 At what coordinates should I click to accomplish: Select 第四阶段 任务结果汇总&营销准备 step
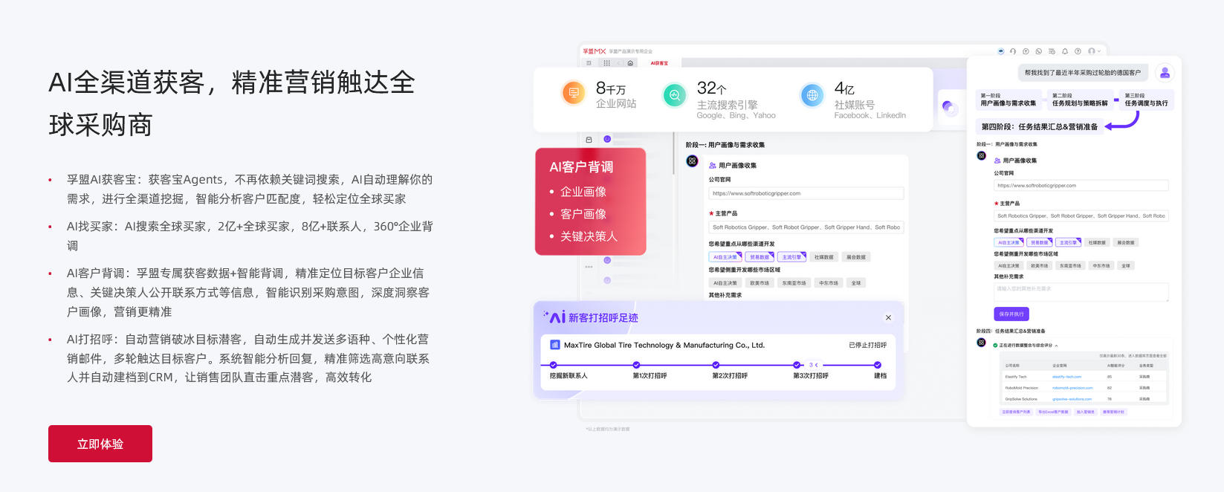point(1040,126)
